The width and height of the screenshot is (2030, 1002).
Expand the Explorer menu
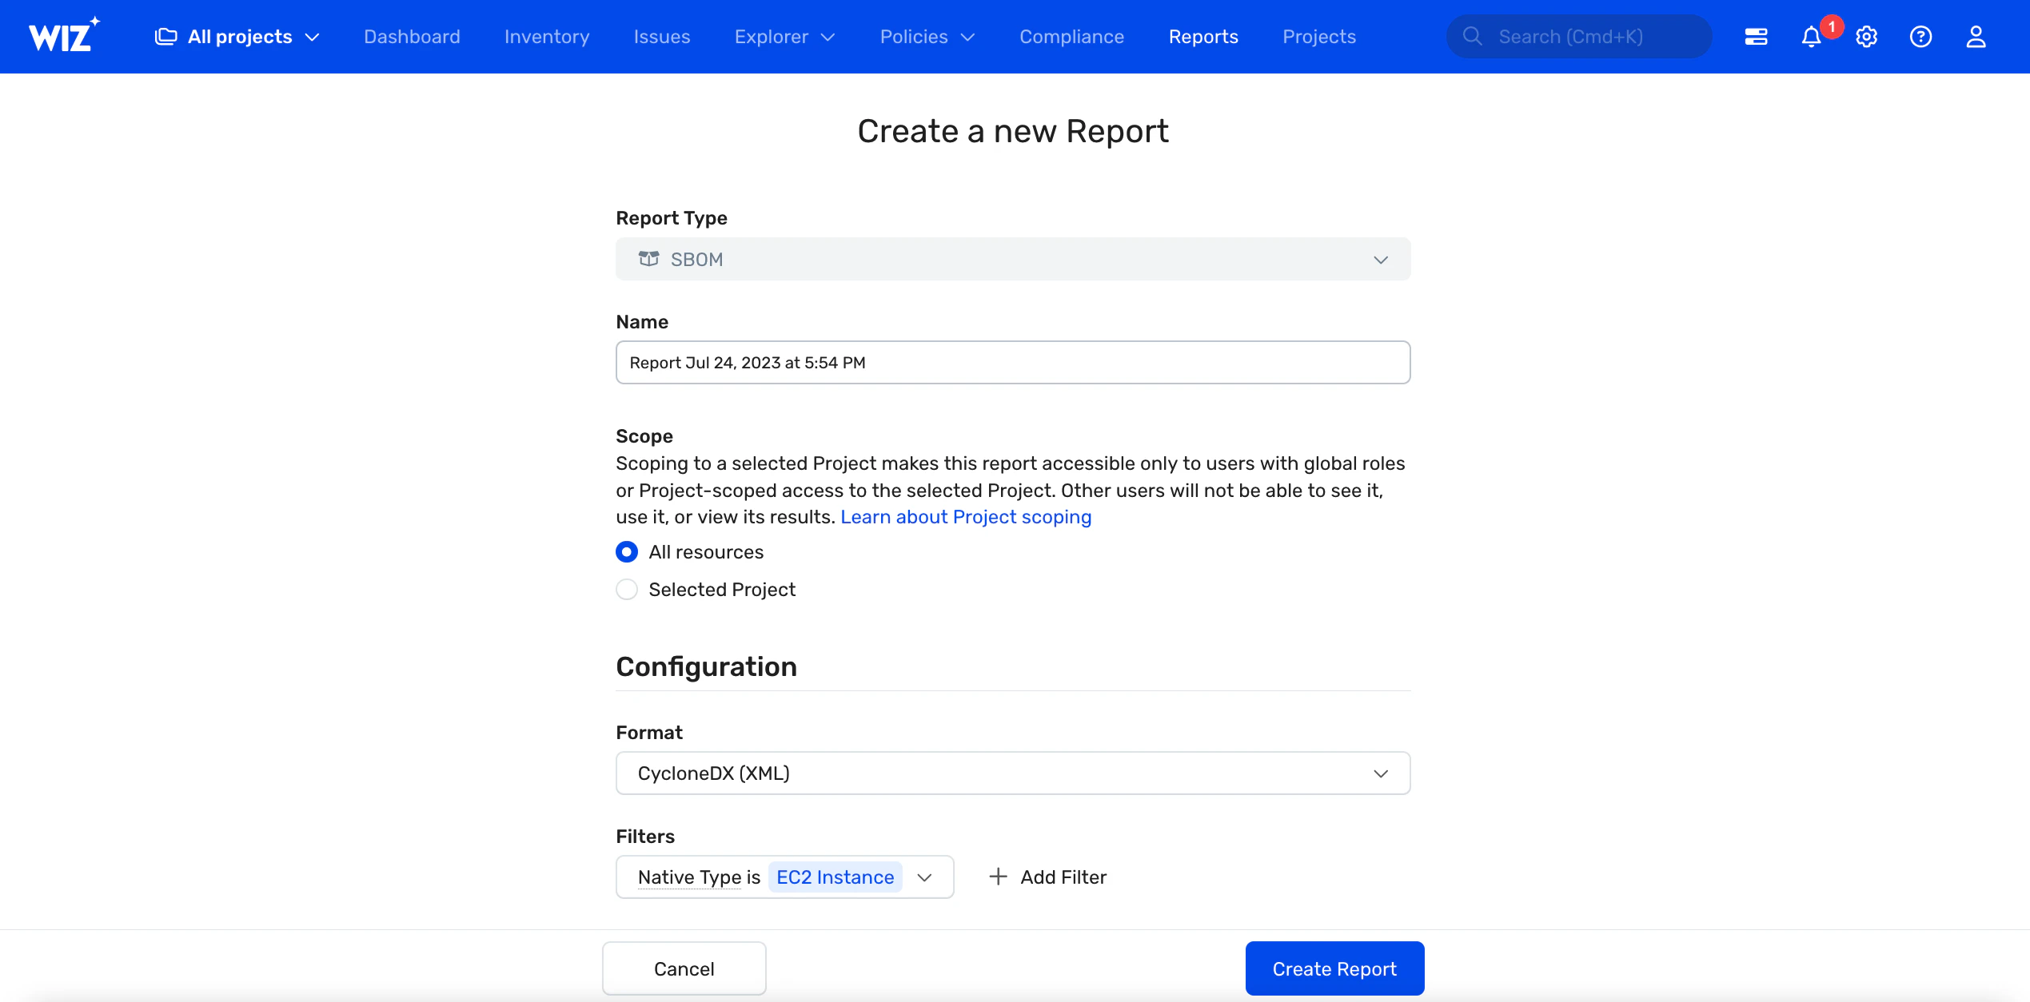coord(784,37)
